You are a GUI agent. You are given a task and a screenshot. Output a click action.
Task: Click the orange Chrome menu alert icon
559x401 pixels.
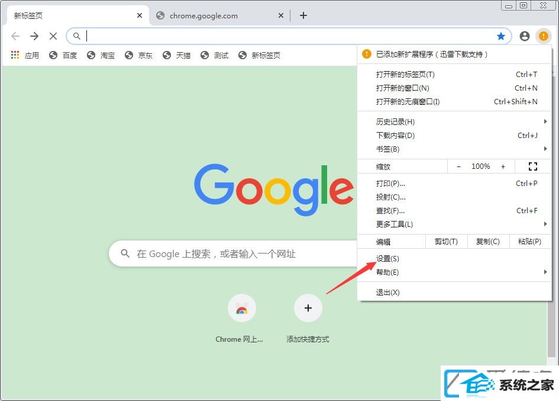tap(543, 36)
